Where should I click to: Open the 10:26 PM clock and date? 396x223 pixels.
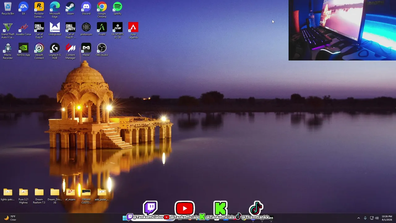click(x=387, y=218)
